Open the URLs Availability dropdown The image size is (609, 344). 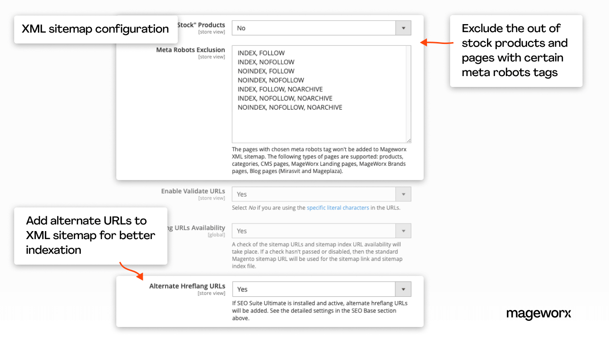tap(403, 231)
